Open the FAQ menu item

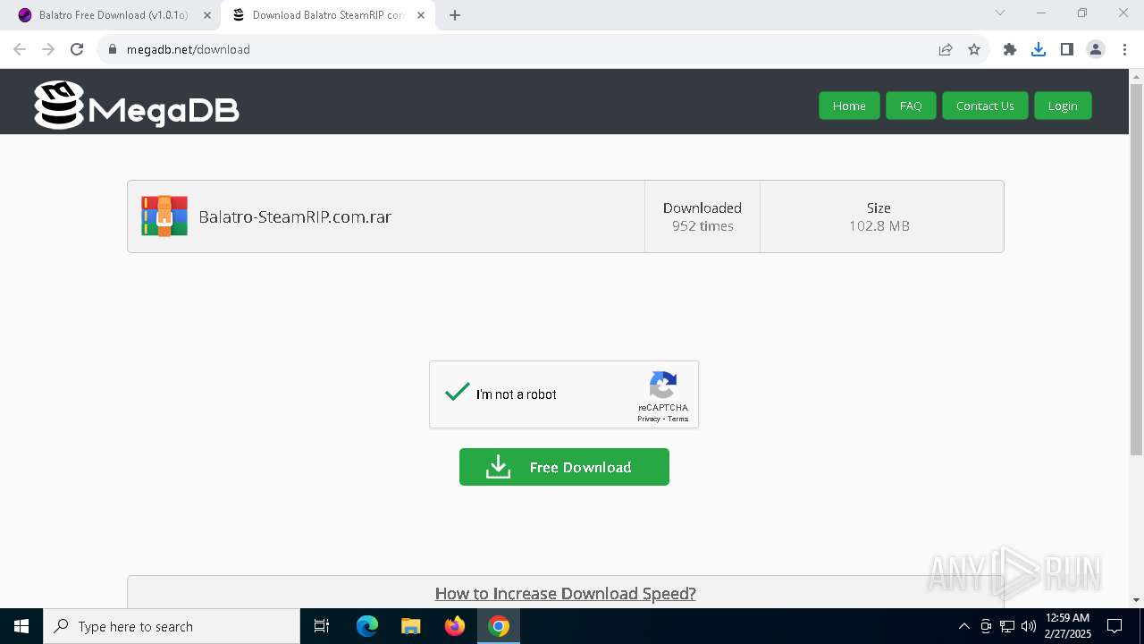[911, 106]
